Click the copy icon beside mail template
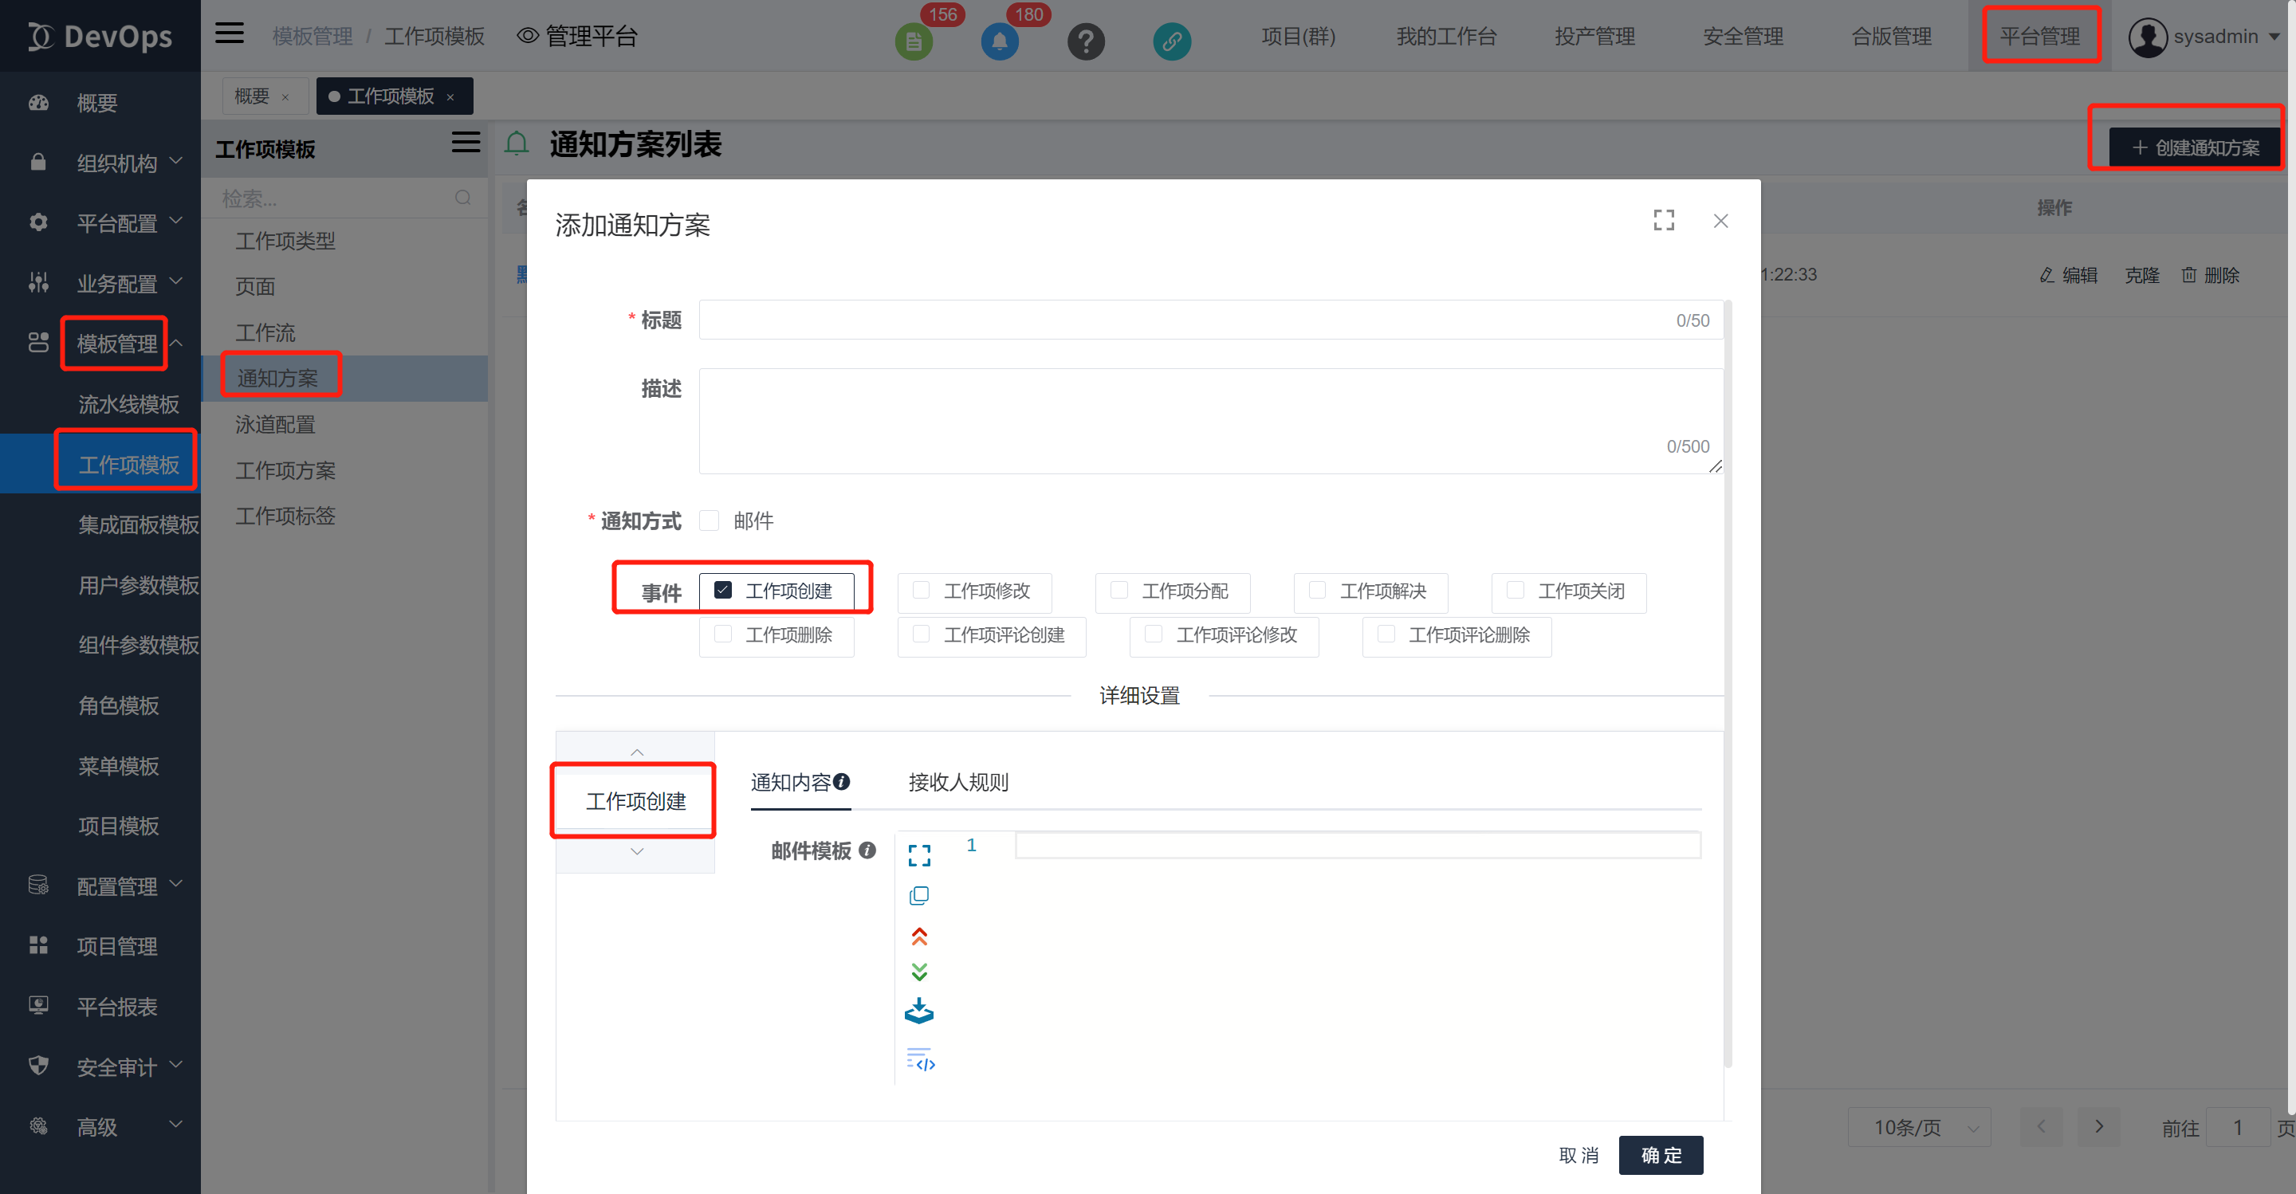 [919, 896]
